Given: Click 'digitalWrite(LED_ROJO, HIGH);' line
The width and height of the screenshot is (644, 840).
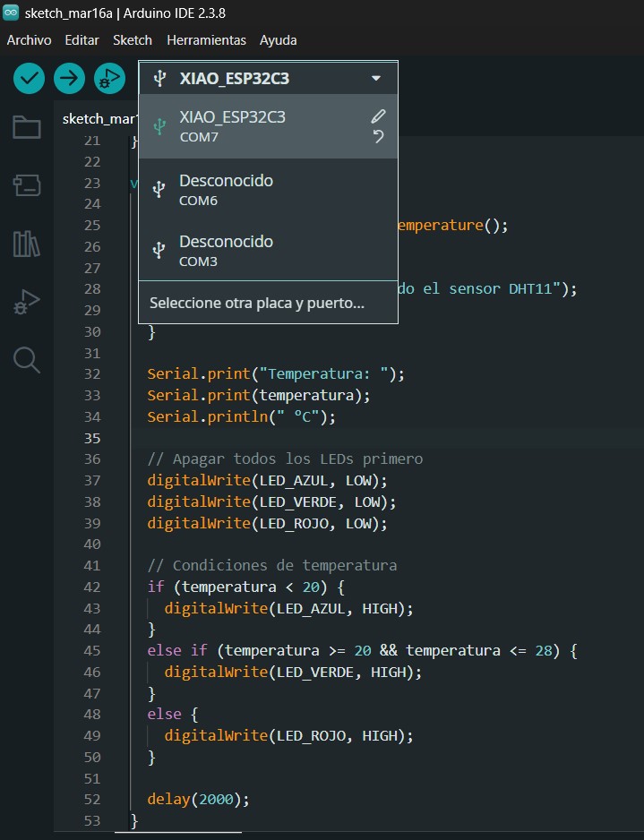Looking at the screenshot, I should pos(288,735).
